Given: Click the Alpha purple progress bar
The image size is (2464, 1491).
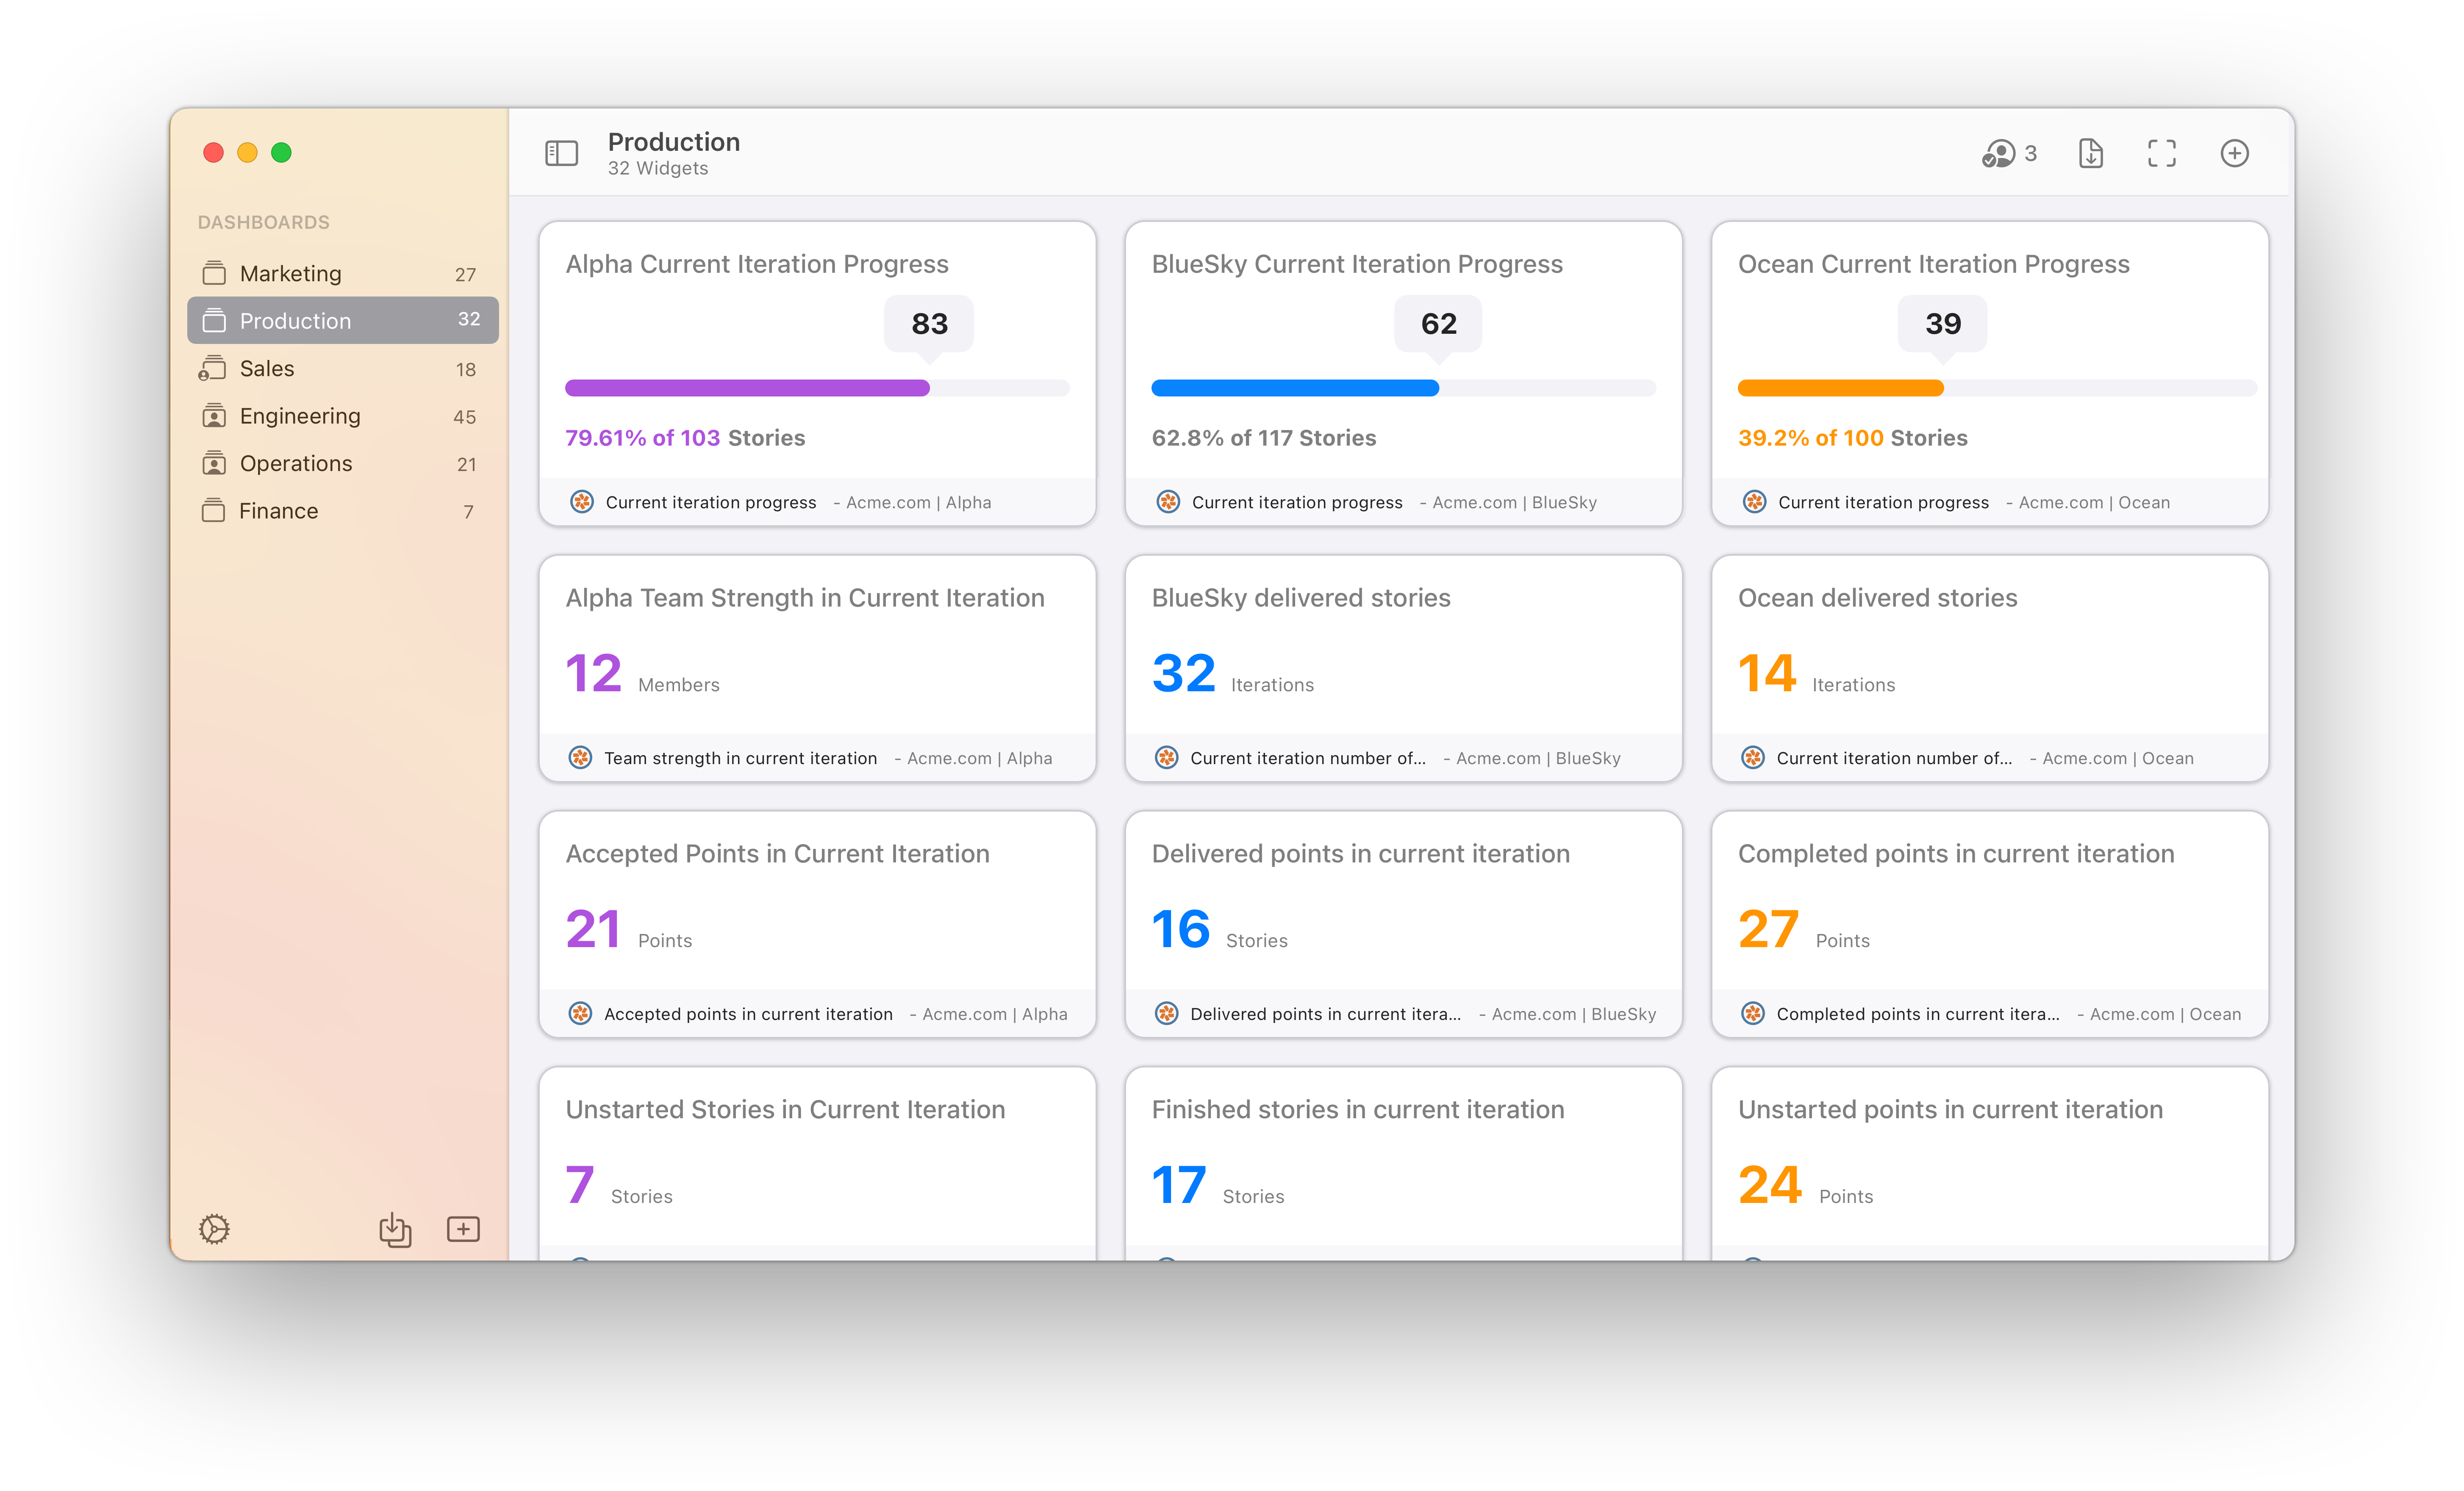Looking at the screenshot, I should [746, 388].
